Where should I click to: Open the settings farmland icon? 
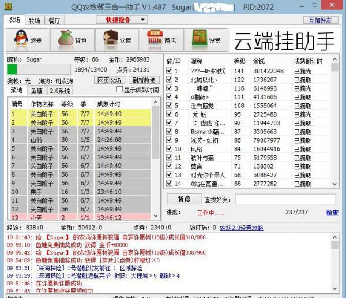200,39
